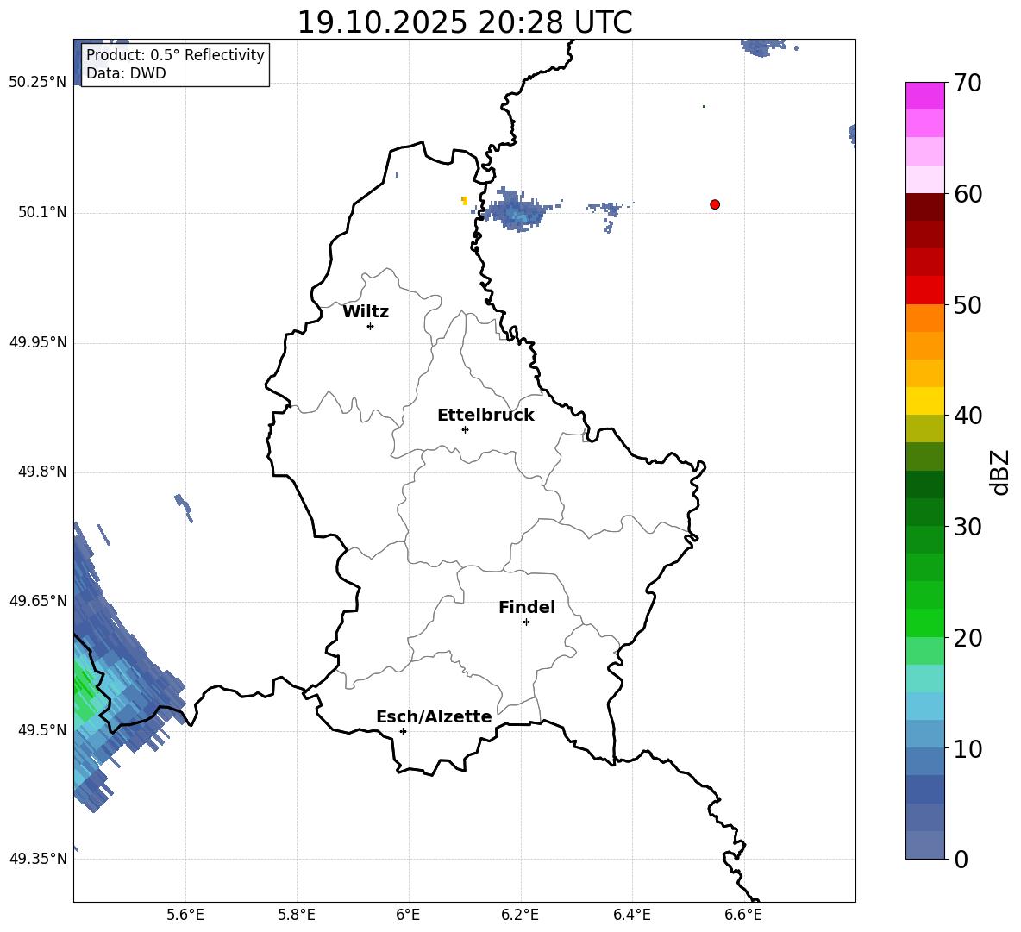This screenshot has height=932, width=1021.
Task: Click the colorbar label 10
Action: (x=967, y=748)
